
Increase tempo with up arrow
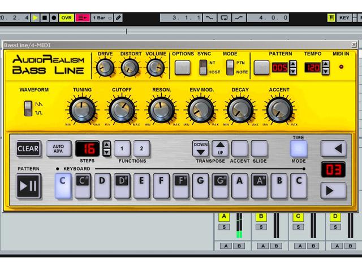coord(326,64)
